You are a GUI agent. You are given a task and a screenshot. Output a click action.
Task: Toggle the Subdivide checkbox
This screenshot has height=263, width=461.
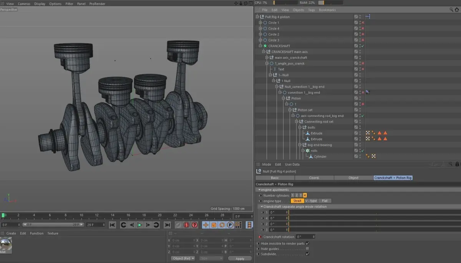pos(307,254)
